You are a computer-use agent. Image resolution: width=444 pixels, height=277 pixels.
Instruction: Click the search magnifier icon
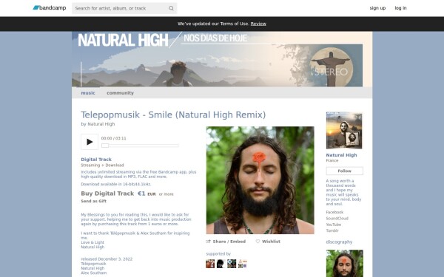point(171,8)
